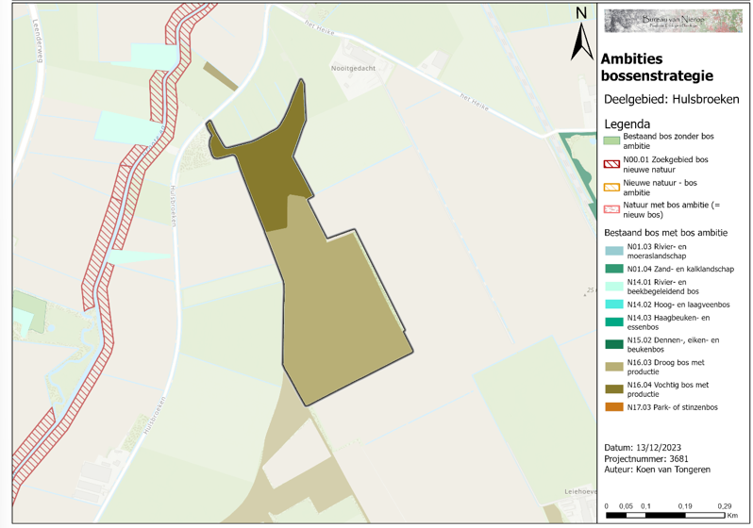This screenshot has height=528, width=753.
Task: Click the Deelgebied: Hulsbroeken subtitle
Action: (x=671, y=99)
